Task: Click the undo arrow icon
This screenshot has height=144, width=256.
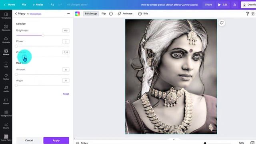Action: tap(52, 5)
